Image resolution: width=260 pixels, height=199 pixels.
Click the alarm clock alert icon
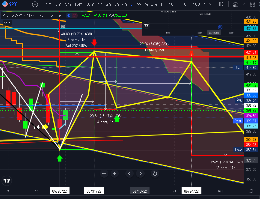pos(63,26)
